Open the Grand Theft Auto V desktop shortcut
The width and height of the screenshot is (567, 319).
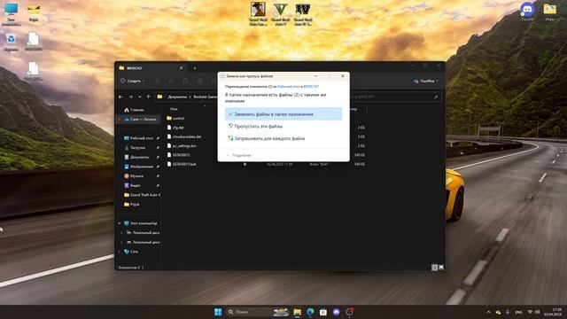click(x=280, y=14)
